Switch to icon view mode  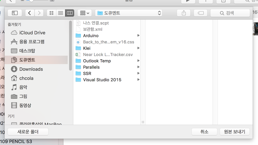51,13
